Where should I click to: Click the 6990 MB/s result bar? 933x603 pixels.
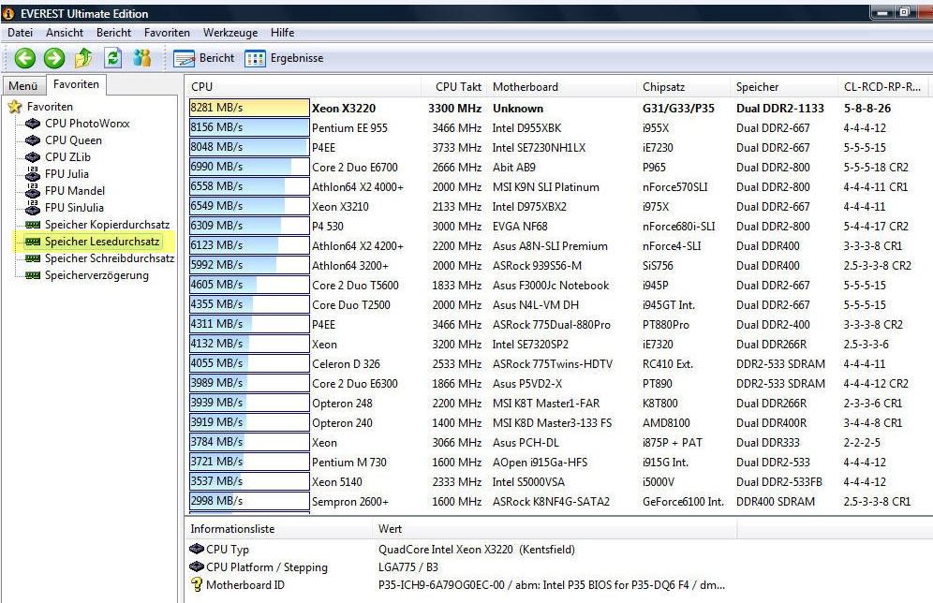(249, 167)
